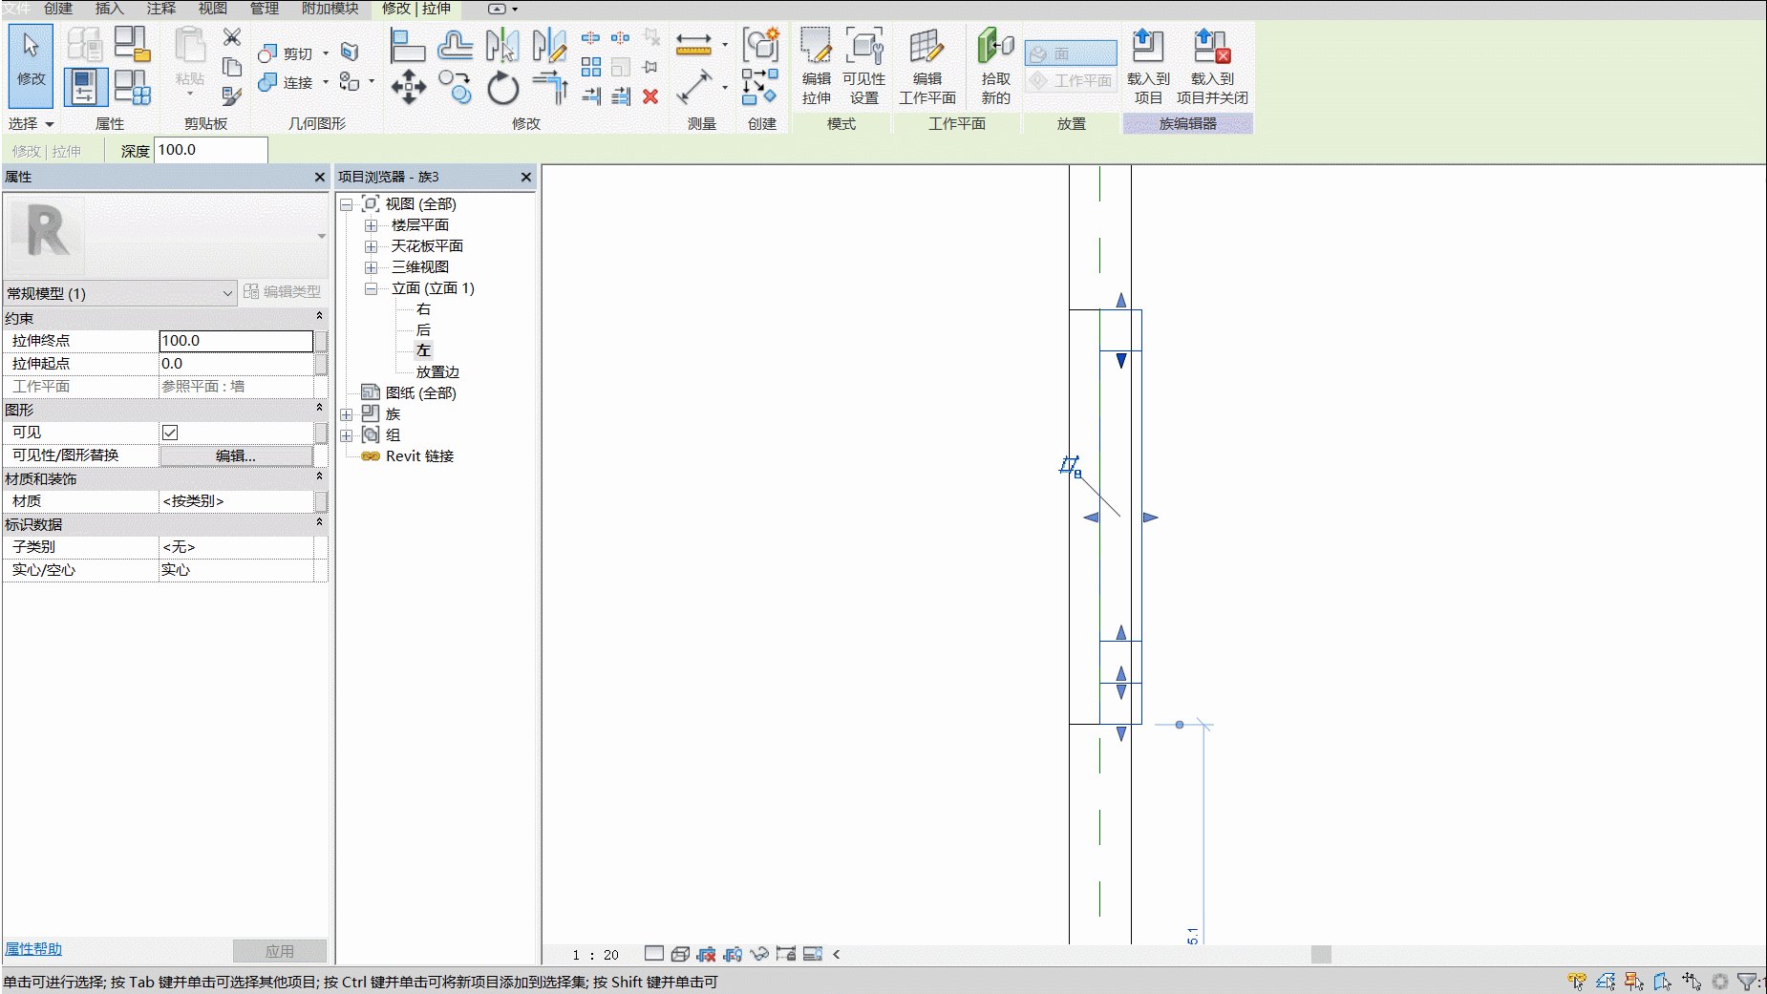Click the 编辑类型 button

[283, 292]
